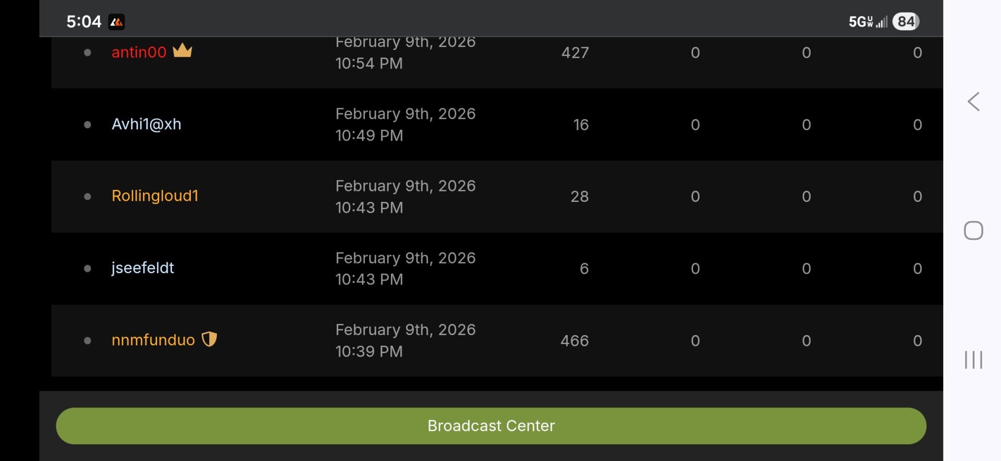The height and width of the screenshot is (461, 1001).
Task: Tap the status dot beside Avhi1@xh
Action: [x=88, y=124]
